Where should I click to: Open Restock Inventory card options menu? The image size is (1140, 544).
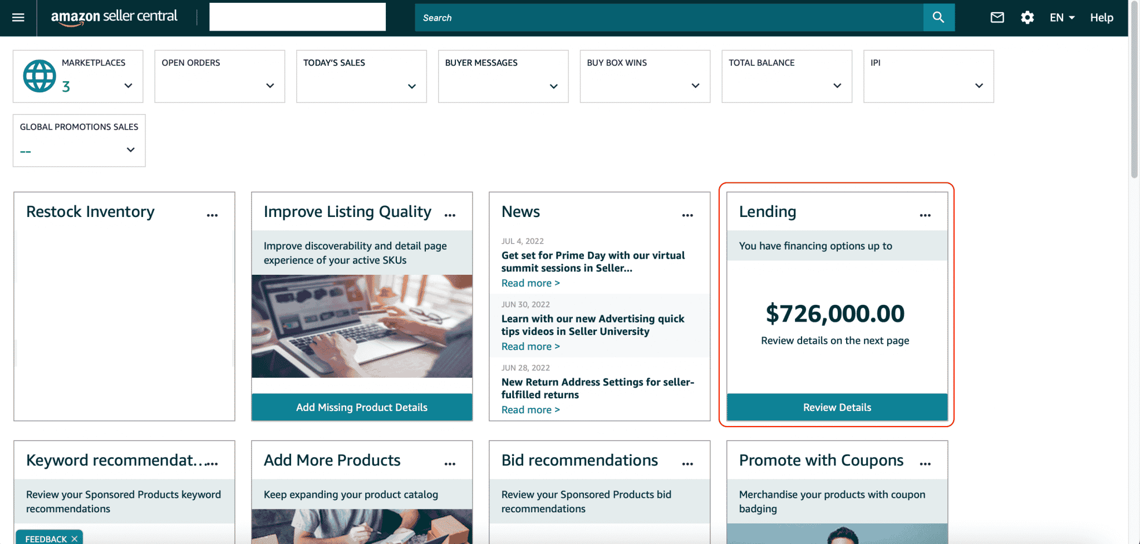tap(212, 215)
